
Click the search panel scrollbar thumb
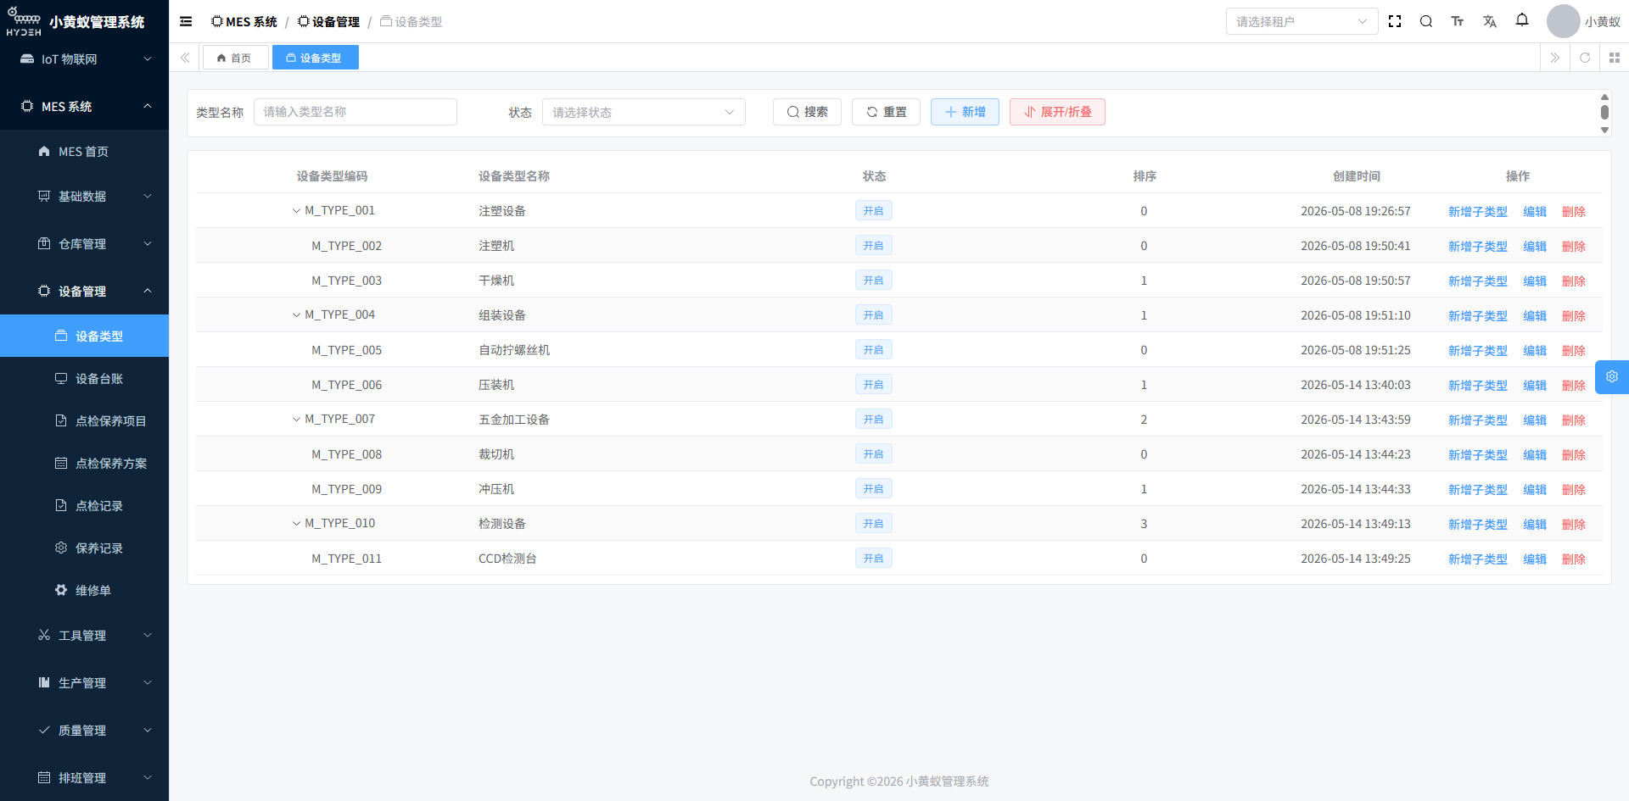pyautogui.click(x=1604, y=112)
